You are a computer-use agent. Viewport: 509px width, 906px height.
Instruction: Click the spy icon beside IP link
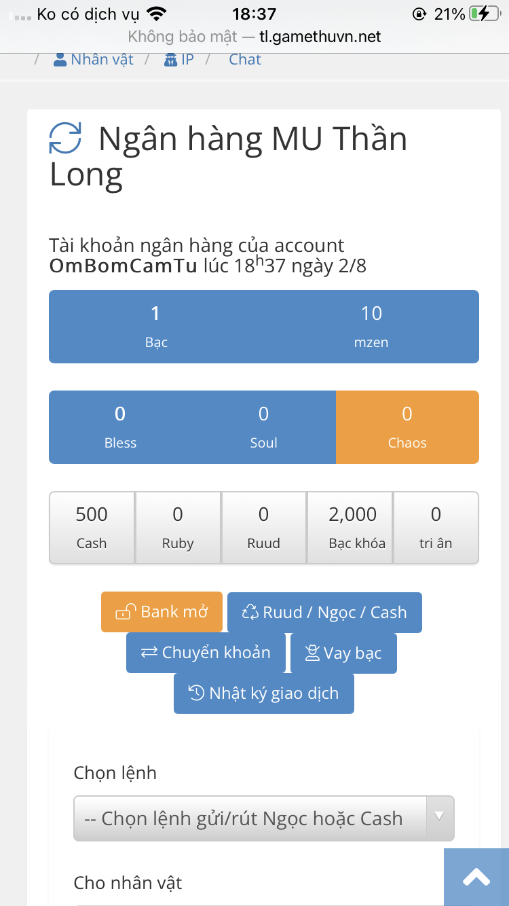pyautogui.click(x=170, y=60)
